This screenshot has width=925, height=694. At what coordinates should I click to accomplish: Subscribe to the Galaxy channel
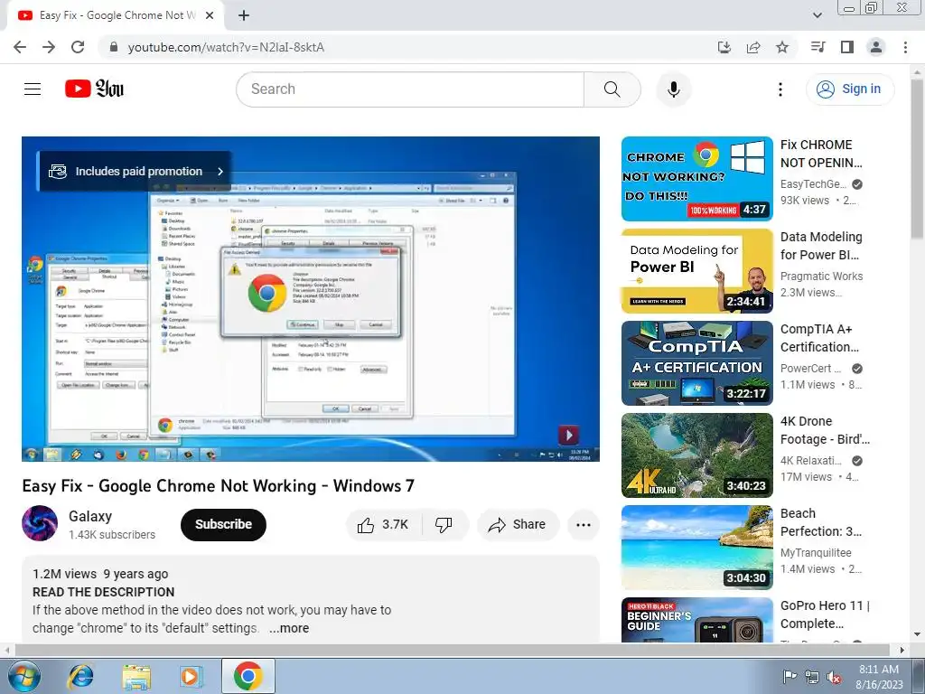pos(224,525)
